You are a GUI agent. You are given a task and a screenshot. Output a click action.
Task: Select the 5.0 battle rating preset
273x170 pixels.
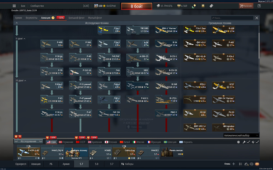coord(97,164)
